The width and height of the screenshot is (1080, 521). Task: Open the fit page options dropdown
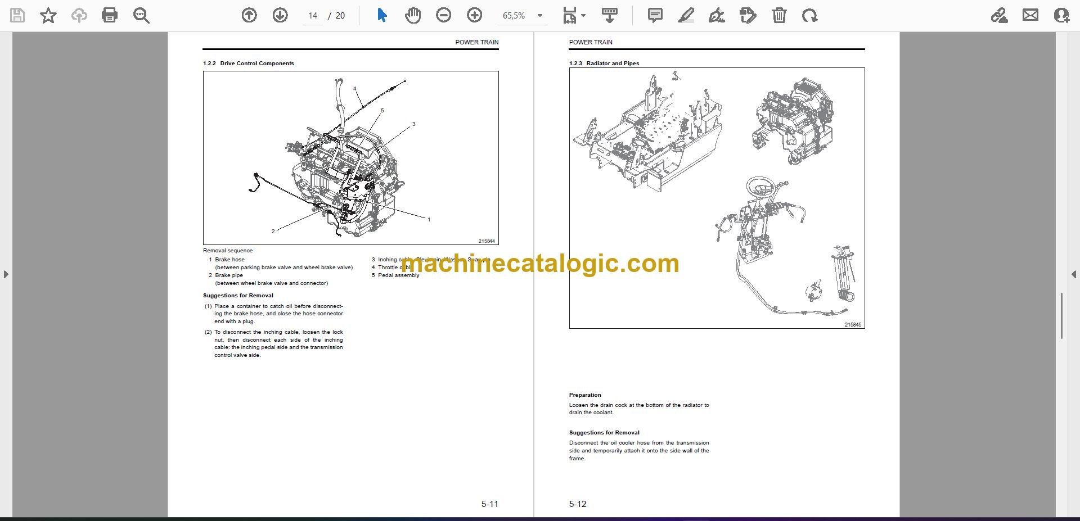click(574, 15)
